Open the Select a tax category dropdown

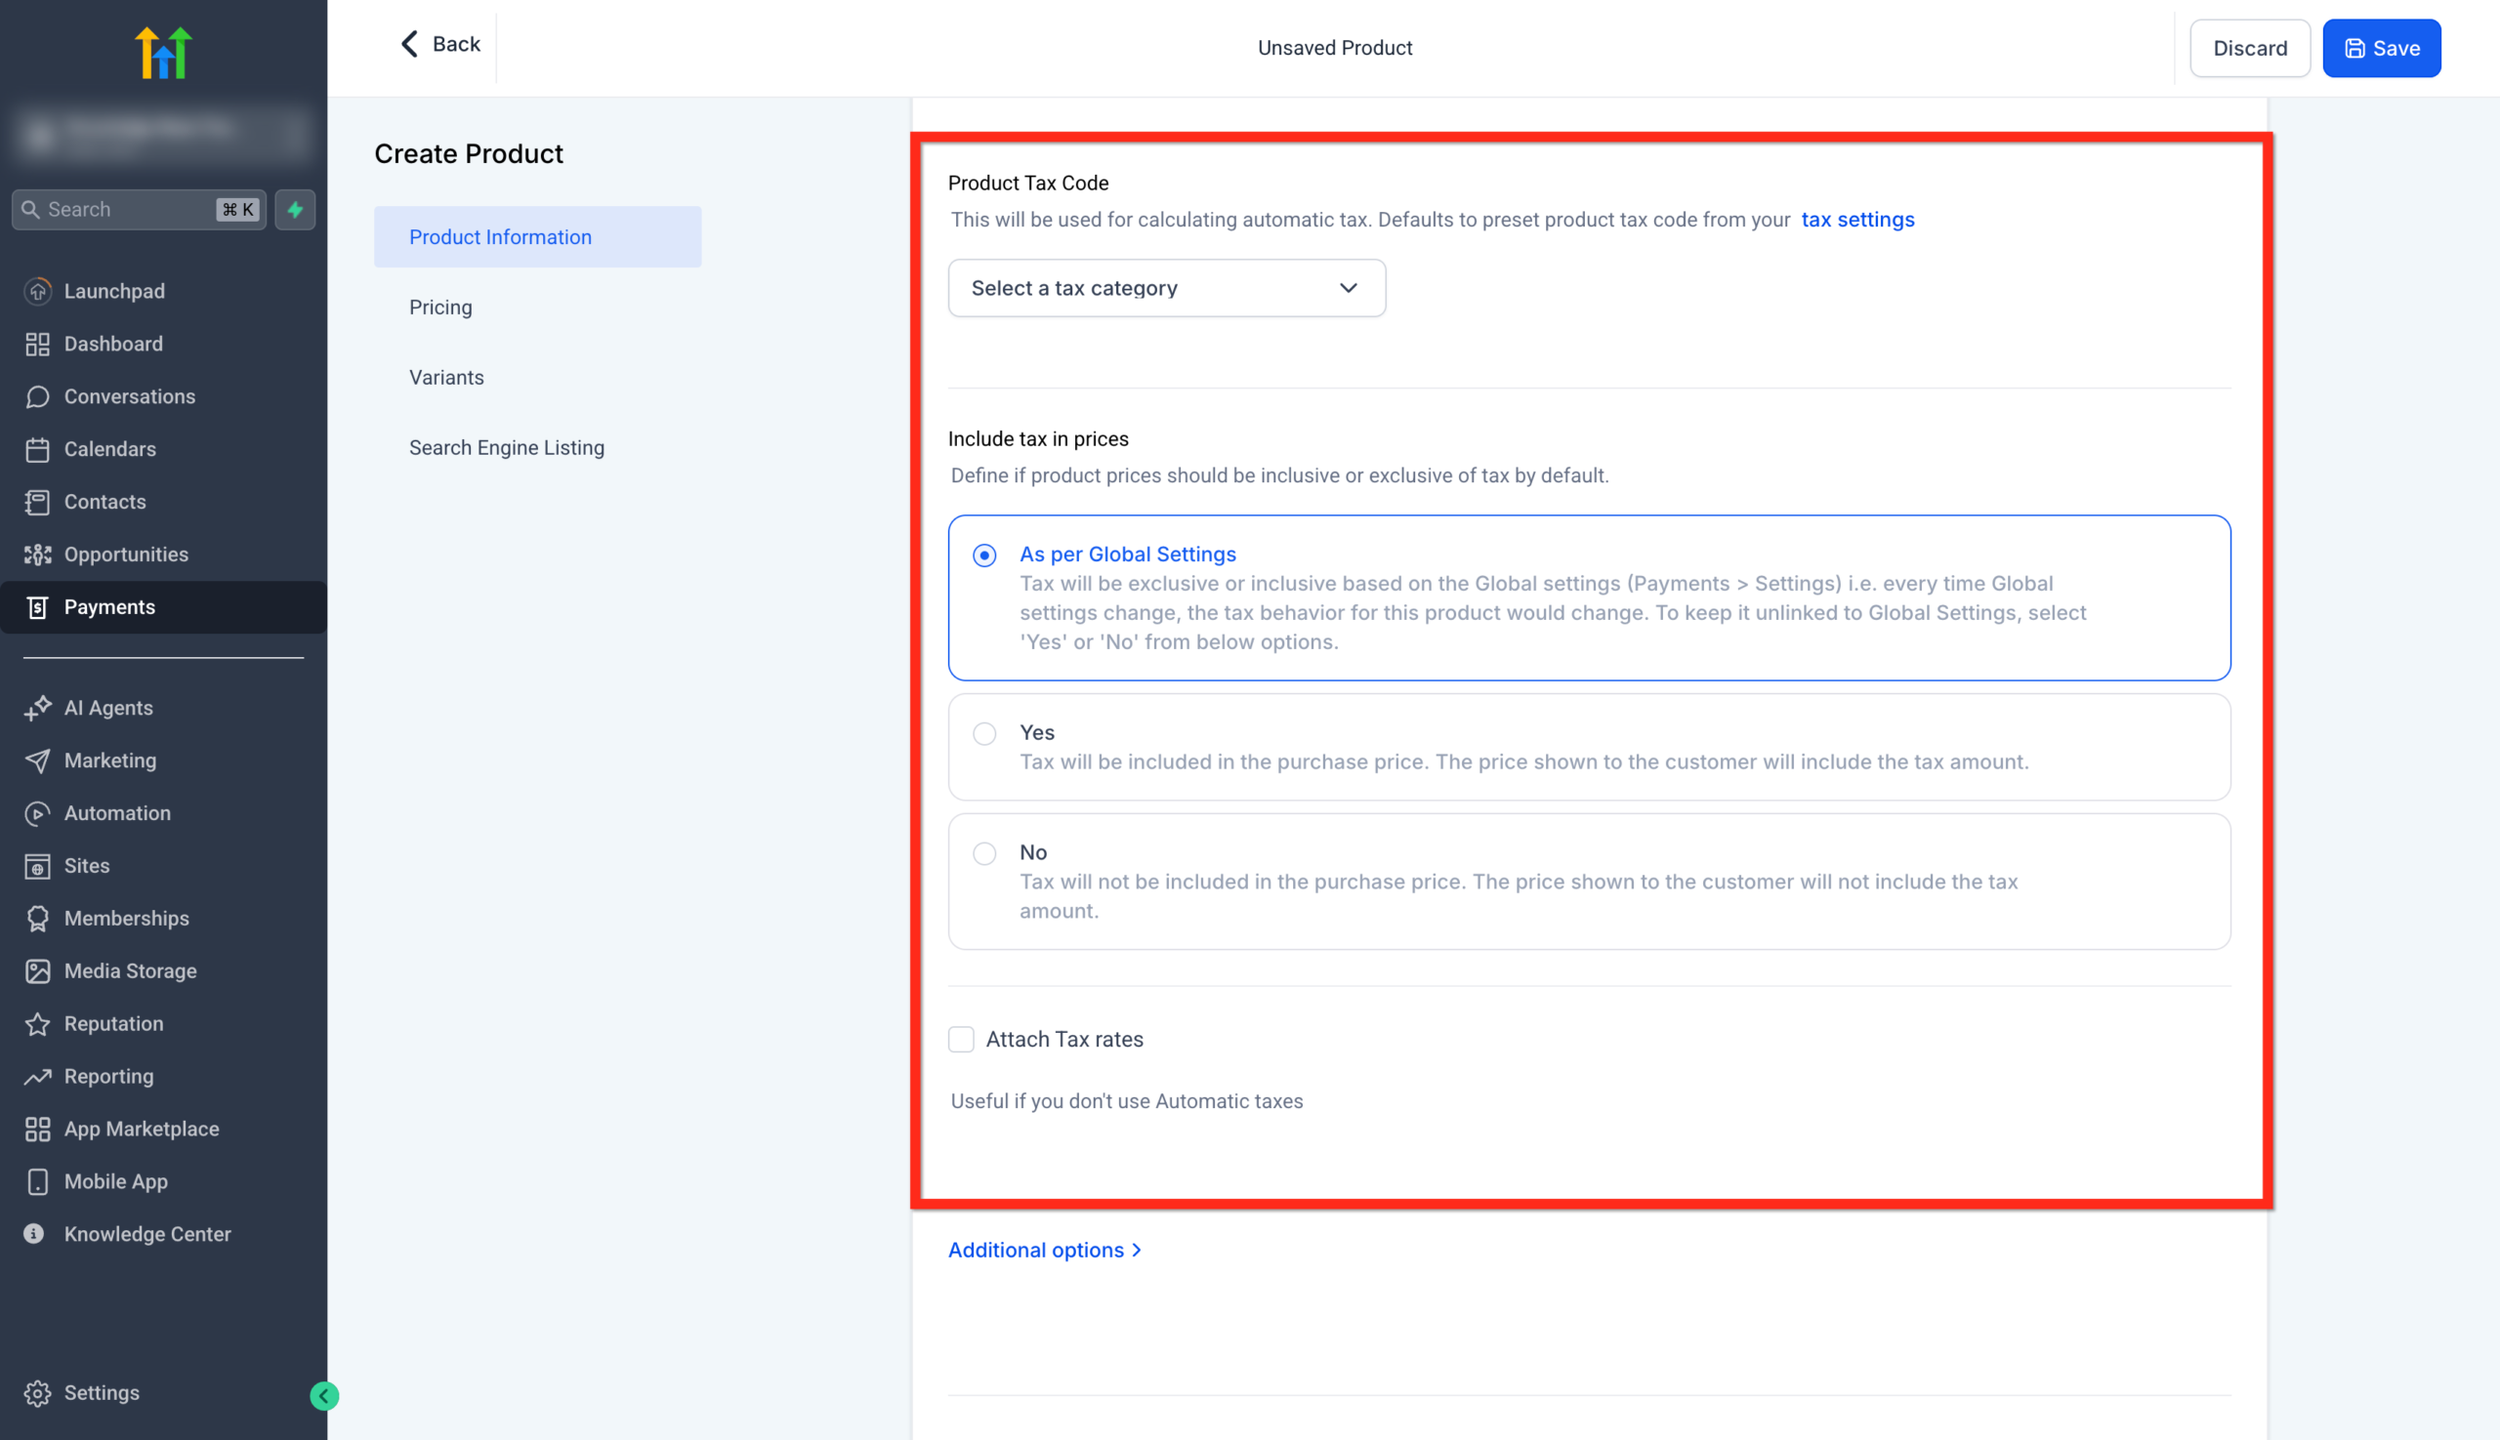(x=1166, y=288)
